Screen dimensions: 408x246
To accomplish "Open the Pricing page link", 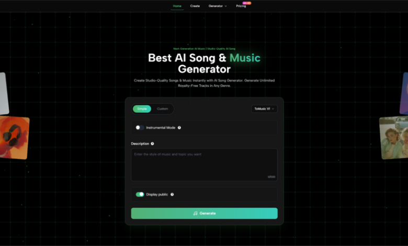I will point(241,6).
